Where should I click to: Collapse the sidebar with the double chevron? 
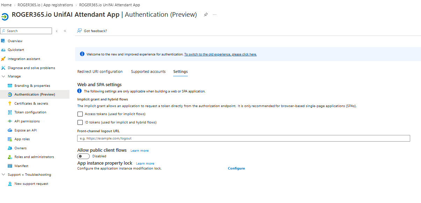point(65,31)
